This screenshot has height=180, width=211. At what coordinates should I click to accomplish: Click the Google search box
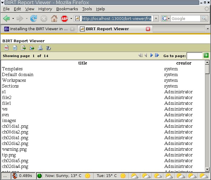pos(186,18)
